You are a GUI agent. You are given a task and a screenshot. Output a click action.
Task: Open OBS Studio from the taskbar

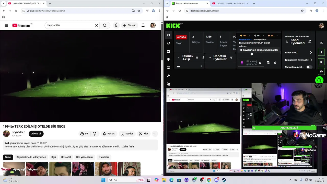click(202, 180)
